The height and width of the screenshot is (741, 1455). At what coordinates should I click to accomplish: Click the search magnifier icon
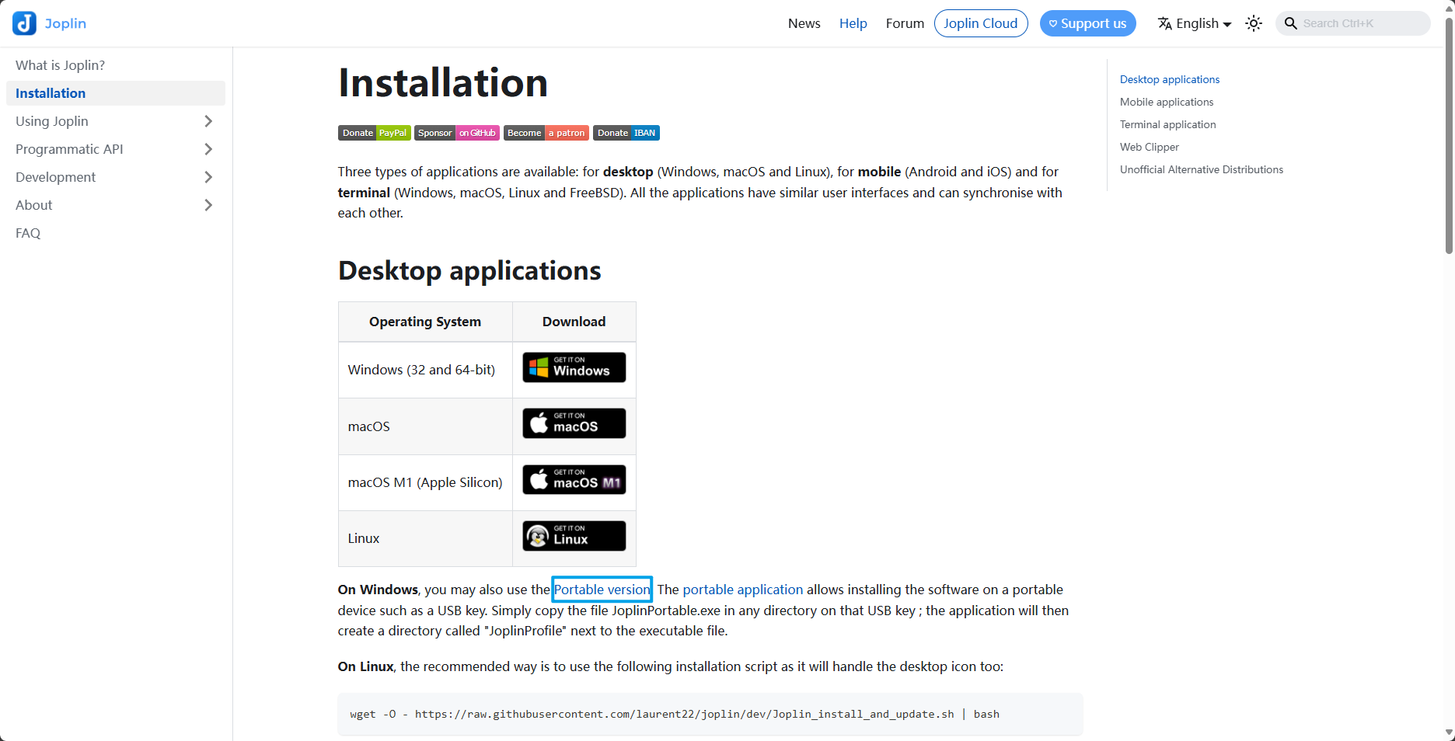pos(1290,23)
